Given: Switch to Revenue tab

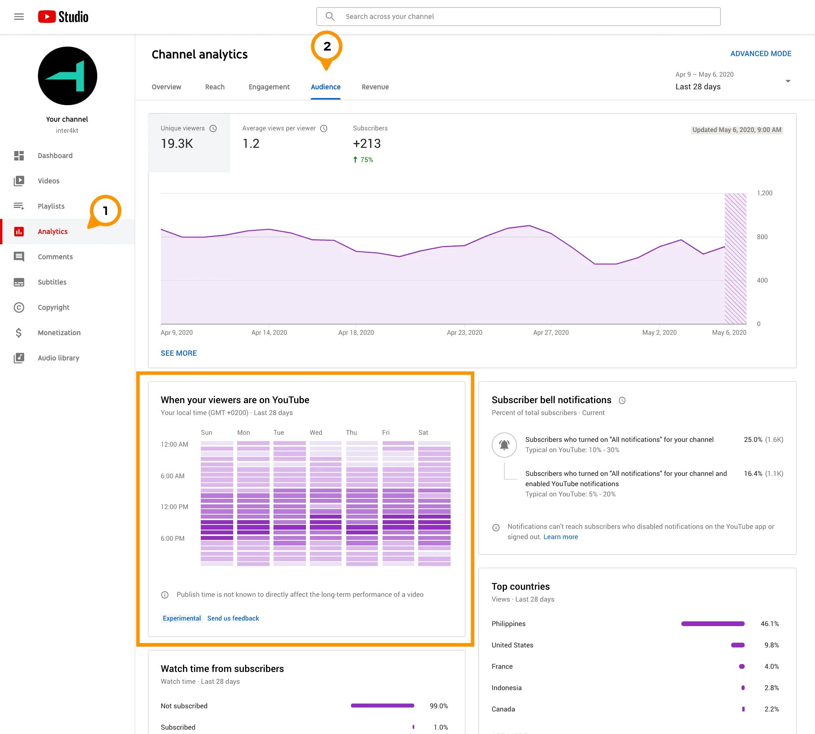Looking at the screenshot, I should tap(375, 87).
